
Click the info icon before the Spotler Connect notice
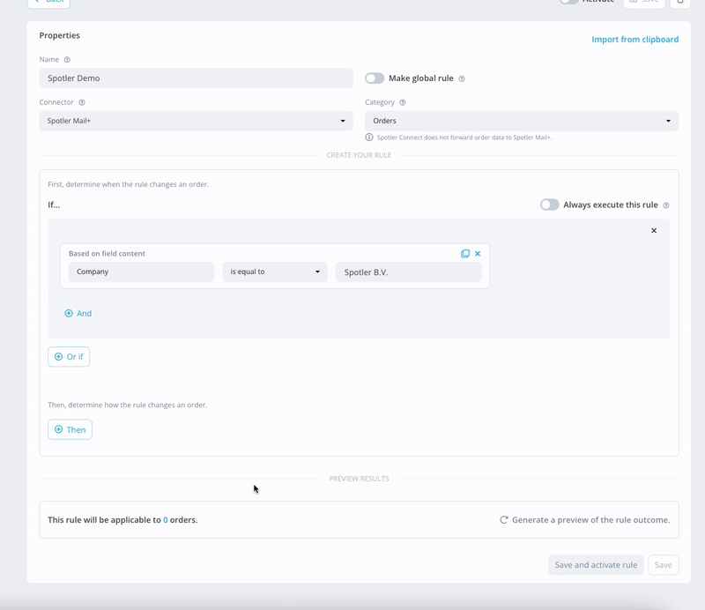click(x=368, y=138)
